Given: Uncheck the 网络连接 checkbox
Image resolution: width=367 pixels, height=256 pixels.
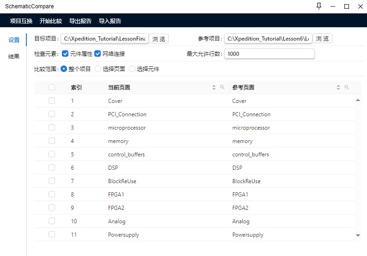Looking at the screenshot, I should pos(98,54).
